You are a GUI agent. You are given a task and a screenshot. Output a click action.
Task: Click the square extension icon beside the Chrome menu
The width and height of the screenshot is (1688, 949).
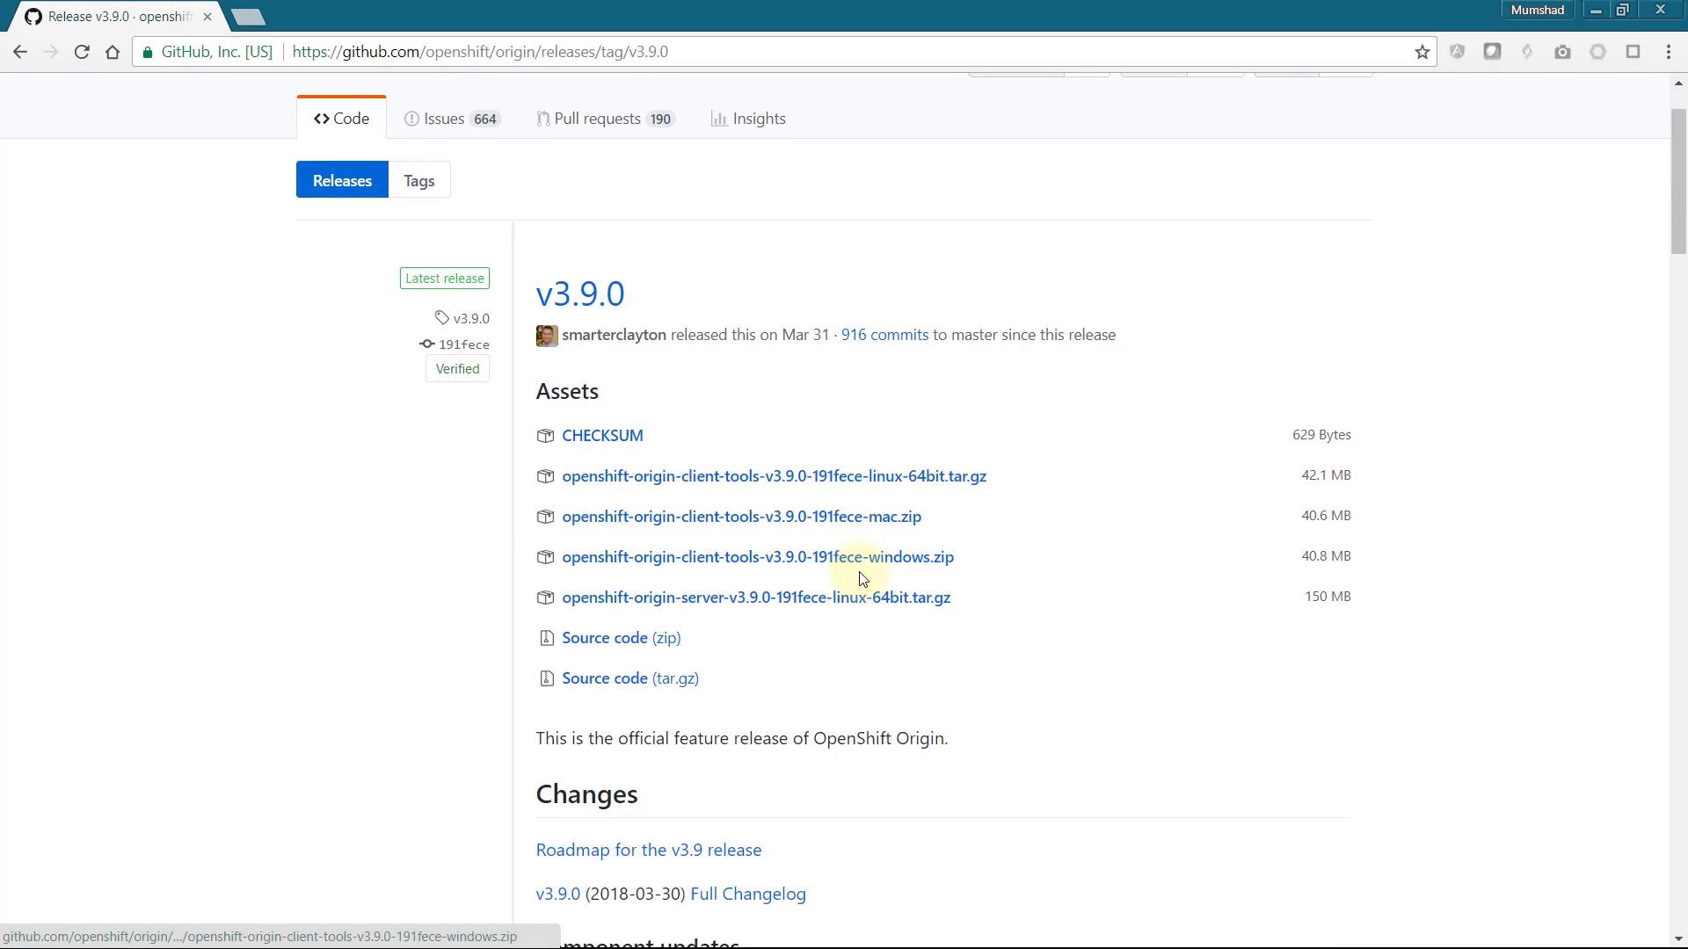(1633, 52)
